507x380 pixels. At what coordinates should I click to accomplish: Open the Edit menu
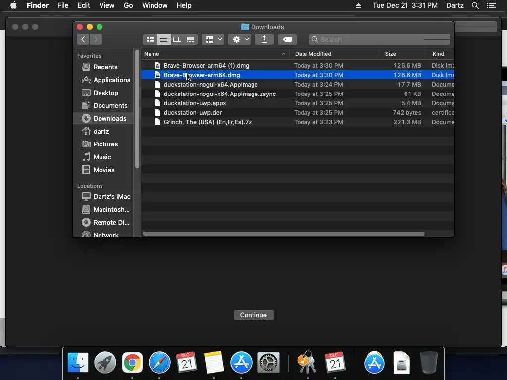[84, 5]
